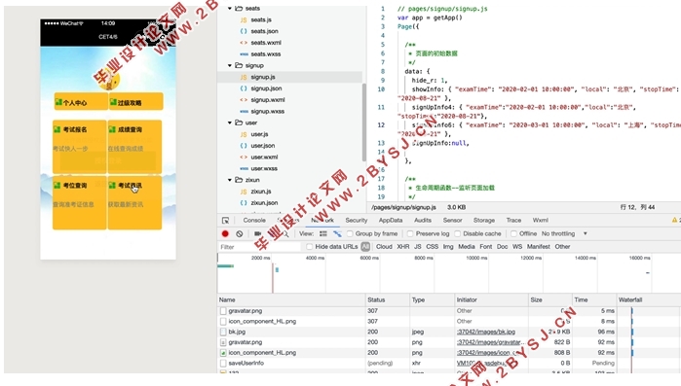This screenshot has height=386, width=681.
Task: Switch to the Sensor tab
Action: pyautogui.click(x=453, y=220)
